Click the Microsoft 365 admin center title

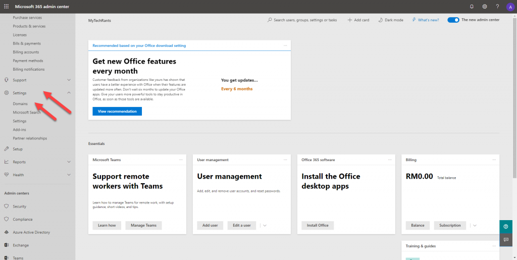click(x=42, y=7)
